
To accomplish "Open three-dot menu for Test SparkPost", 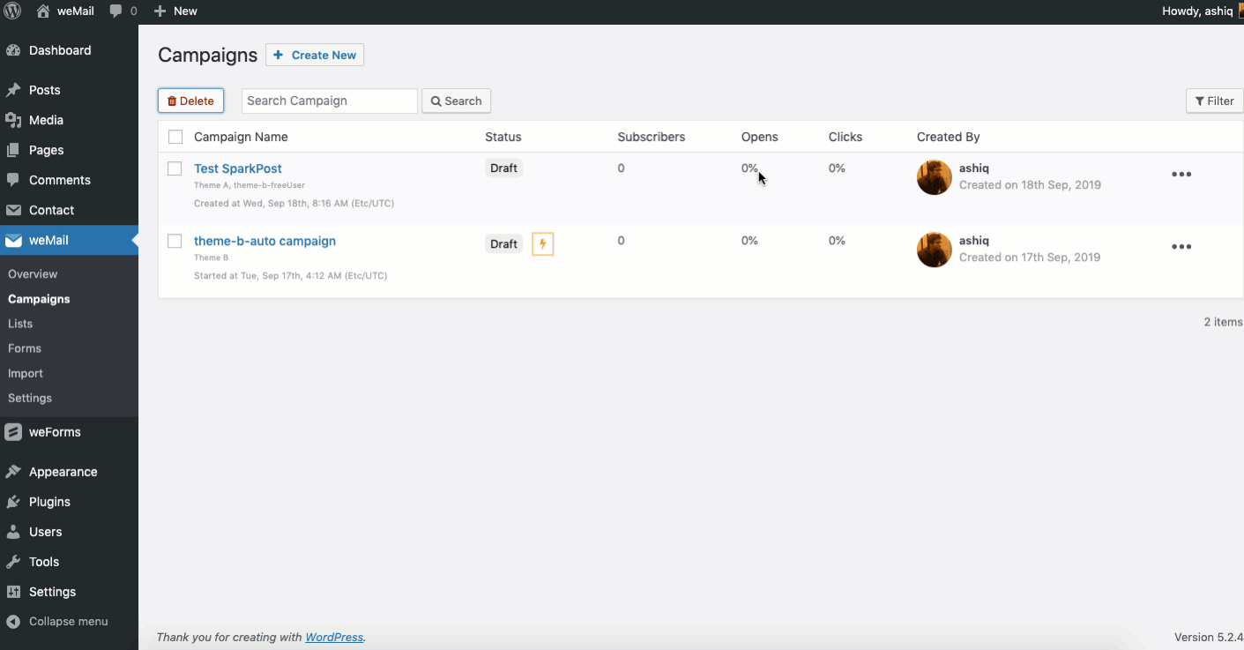I will tap(1181, 175).
